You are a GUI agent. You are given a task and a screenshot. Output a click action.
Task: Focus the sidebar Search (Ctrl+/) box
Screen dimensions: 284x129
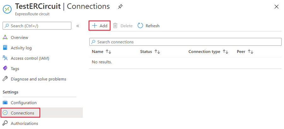37,26
